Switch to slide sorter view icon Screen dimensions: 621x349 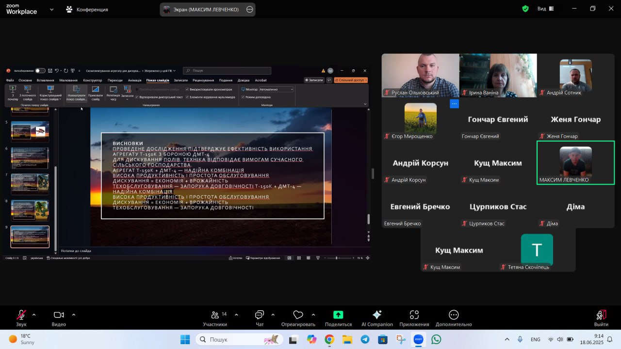[x=299, y=258]
